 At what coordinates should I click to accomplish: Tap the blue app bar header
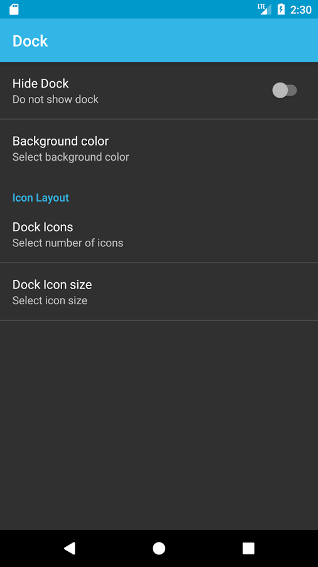tap(159, 40)
